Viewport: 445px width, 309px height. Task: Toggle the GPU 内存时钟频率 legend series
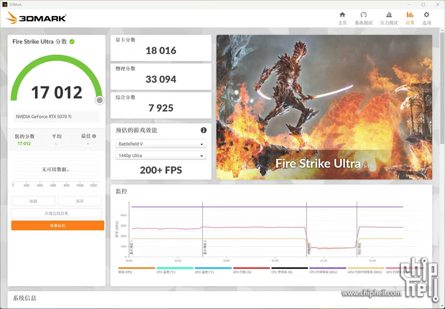point(366,270)
